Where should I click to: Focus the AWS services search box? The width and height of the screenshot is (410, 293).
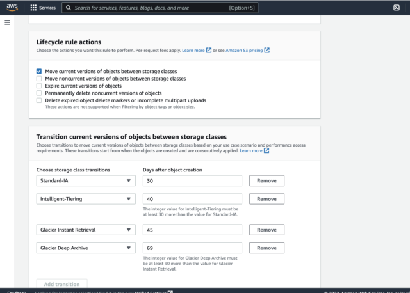tap(160, 8)
